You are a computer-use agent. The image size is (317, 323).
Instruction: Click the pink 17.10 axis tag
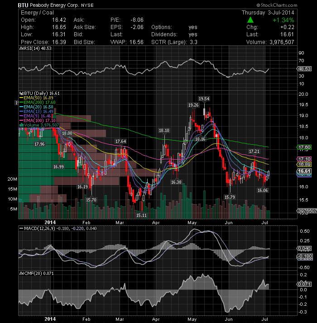(304, 159)
